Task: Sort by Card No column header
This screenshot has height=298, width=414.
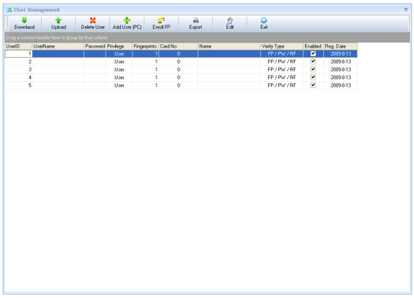Action: click(178, 46)
